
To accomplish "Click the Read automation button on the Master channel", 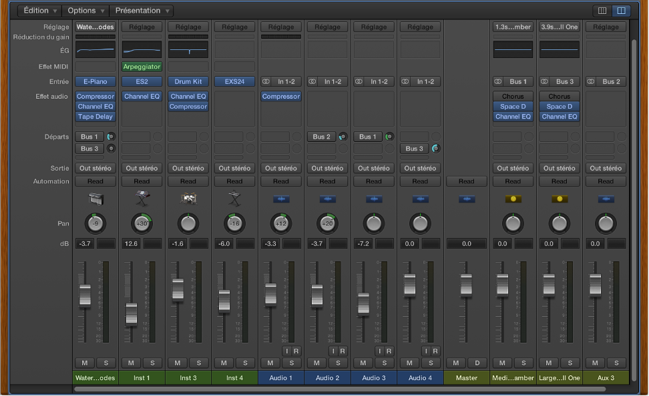I will (x=466, y=181).
